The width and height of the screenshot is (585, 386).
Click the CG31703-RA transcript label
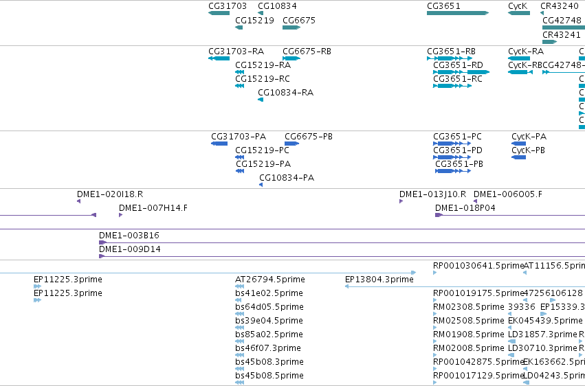coord(236,51)
